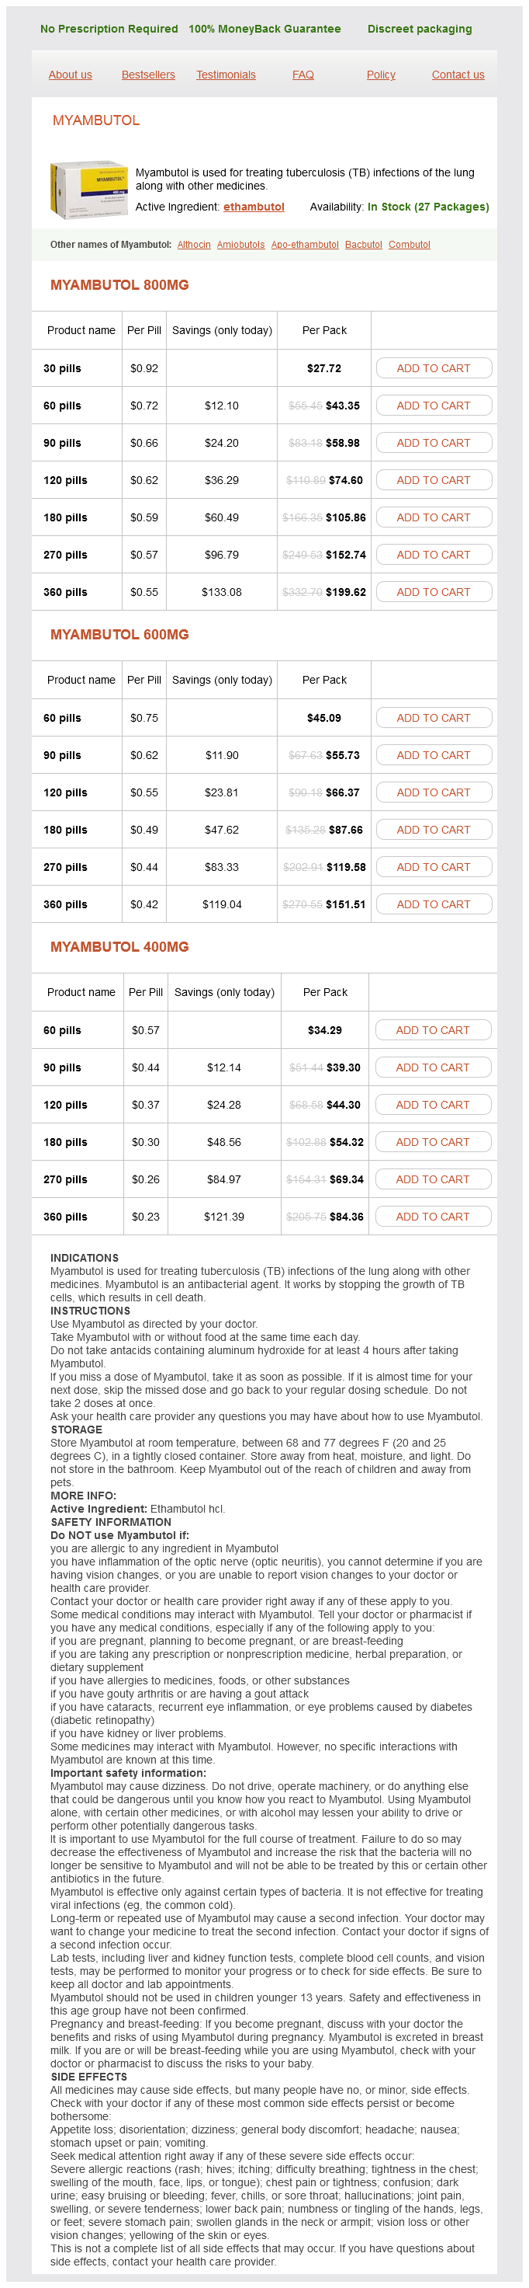
Task: Open the Policy page
Action: click(x=381, y=75)
